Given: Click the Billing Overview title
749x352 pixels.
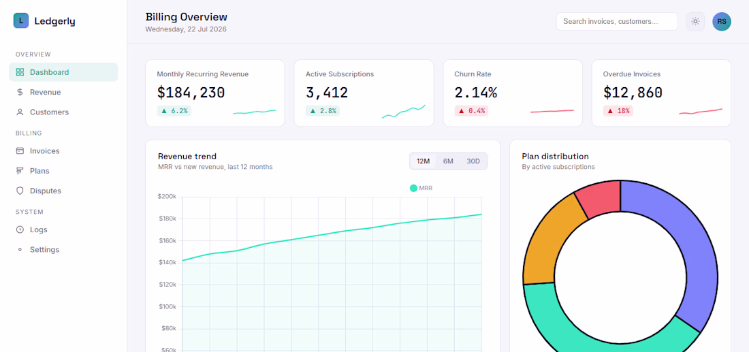Looking at the screenshot, I should [187, 17].
